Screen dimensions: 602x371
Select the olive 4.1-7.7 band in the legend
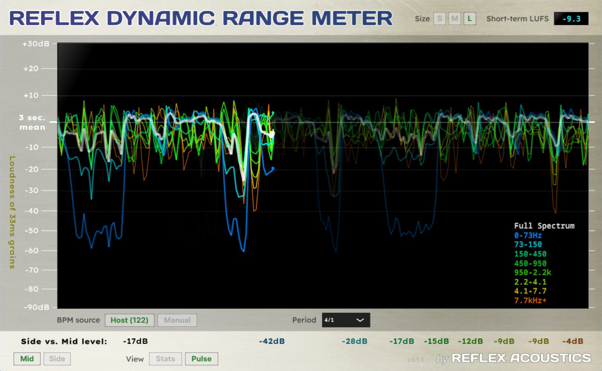(530, 292)
